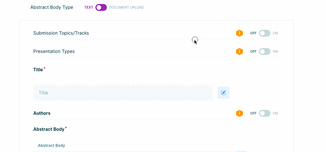Screen dimensions: 326x152
Task: Select the DOCUMENT UPLOAD option label
Action: tap(126, 7)
